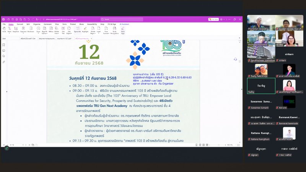This screenshot has width=306, height=172.
Task: Select the Typewriter tool
Action: 78,30
